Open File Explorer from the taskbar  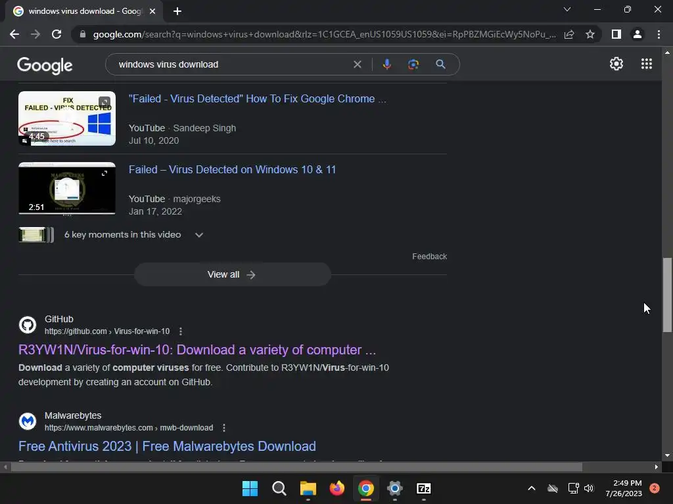point(308,488)
